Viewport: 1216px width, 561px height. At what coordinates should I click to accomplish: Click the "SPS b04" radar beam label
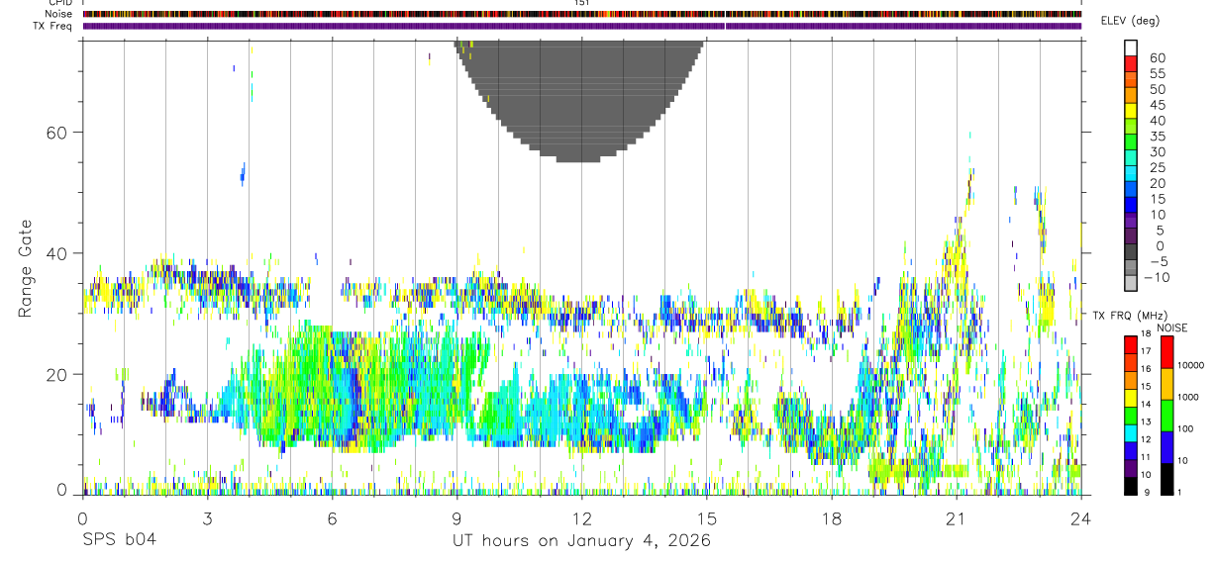click(119, 541)
